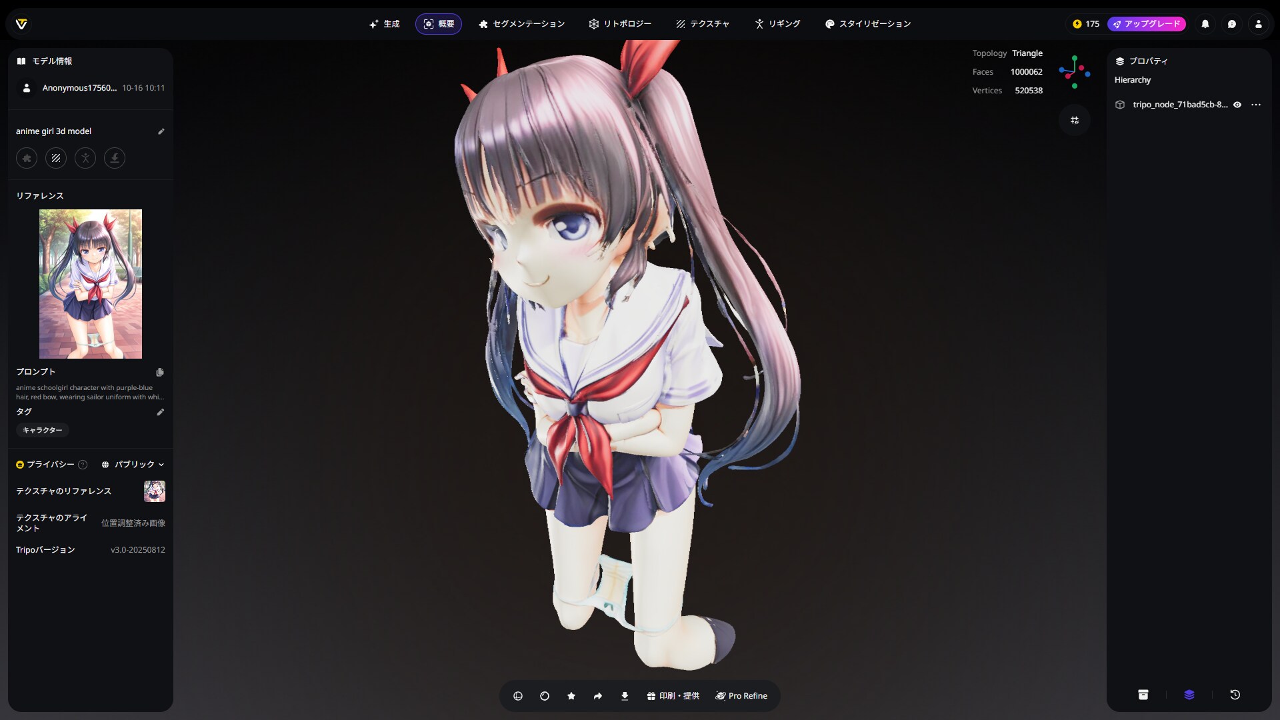
Task: Click the download icon in bottom toolbar
Action: (x=625, y=696)
